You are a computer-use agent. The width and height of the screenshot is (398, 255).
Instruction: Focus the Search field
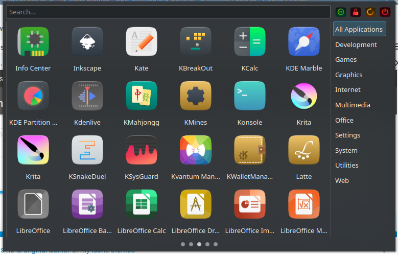point(169,12)
